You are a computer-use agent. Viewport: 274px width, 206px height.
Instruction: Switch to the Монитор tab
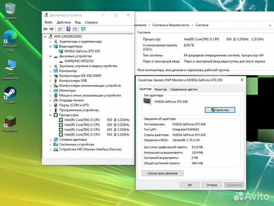tap(161, 89)
